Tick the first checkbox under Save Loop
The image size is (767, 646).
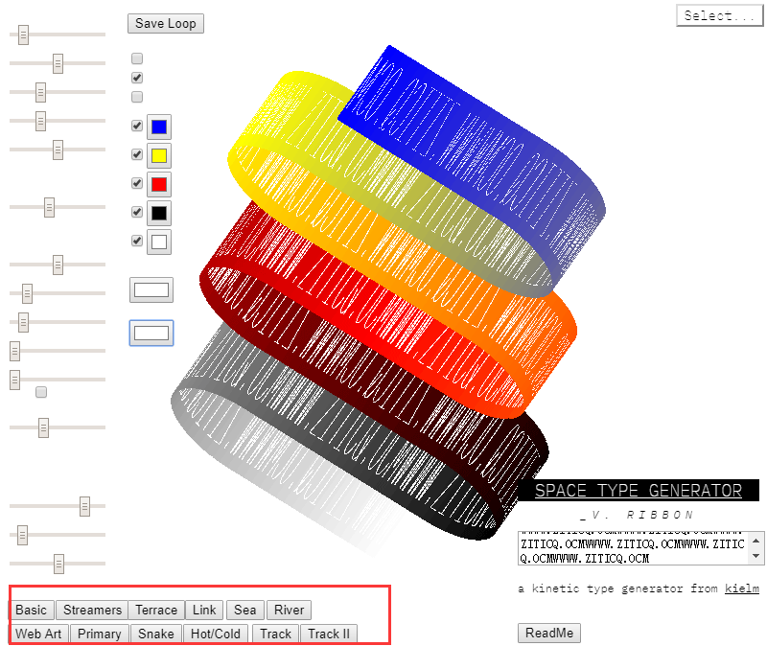(137, 58)
